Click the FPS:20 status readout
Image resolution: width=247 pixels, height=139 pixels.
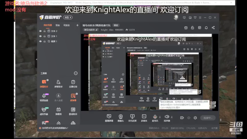165,128
